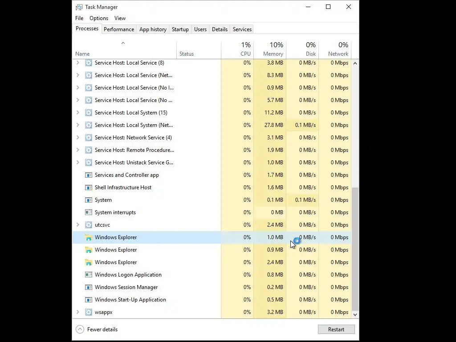Expand Service Host: Local Service (8)

77,63
